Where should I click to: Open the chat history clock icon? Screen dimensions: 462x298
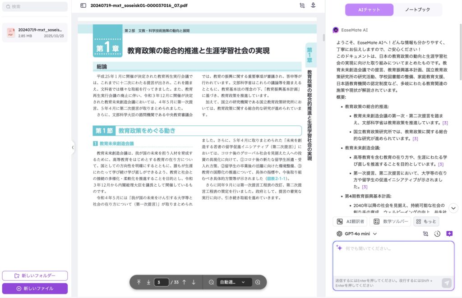coord(437,234)
